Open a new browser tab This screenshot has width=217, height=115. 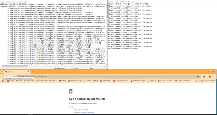tap(33, 72)
